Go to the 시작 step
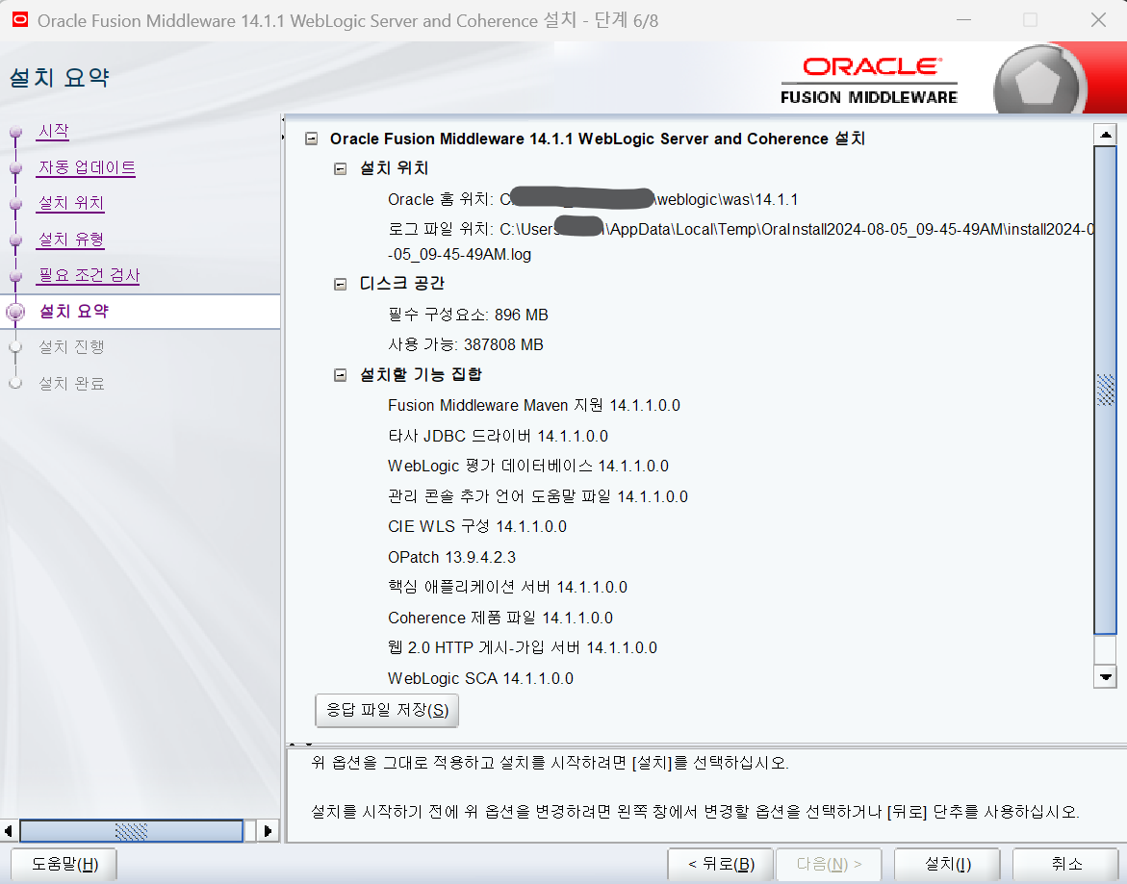1127x884 pixels. click(53, 132)
